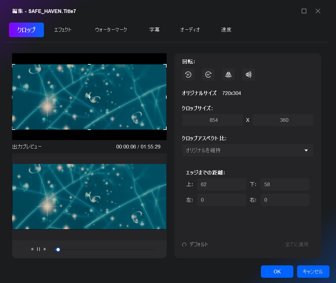Open the ウォーターマーク tab
Image resolution: width=336 pixels, height=283 pixels.
(111, 30)
